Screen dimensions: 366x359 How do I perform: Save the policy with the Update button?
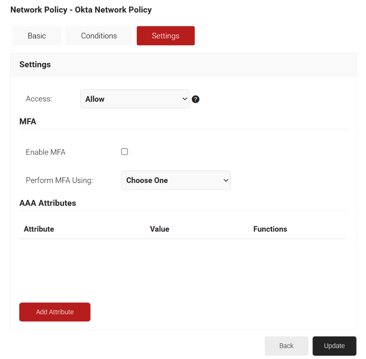pyautogui.click(x=334, y=346)
